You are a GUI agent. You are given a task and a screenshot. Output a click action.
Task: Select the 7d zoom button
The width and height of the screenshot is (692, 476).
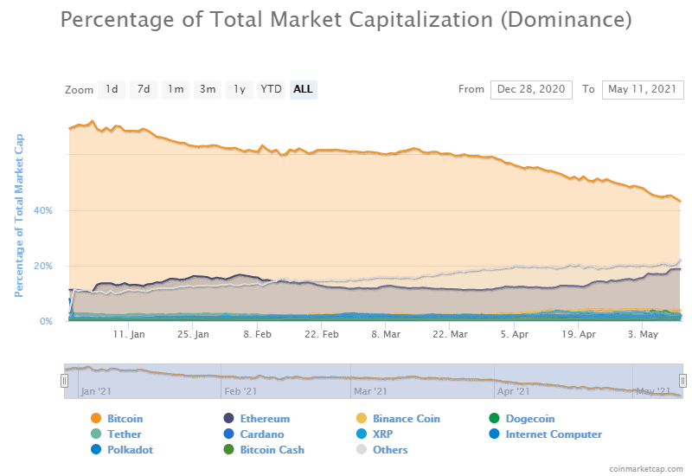pyautogui.click(x=144, y=90)
